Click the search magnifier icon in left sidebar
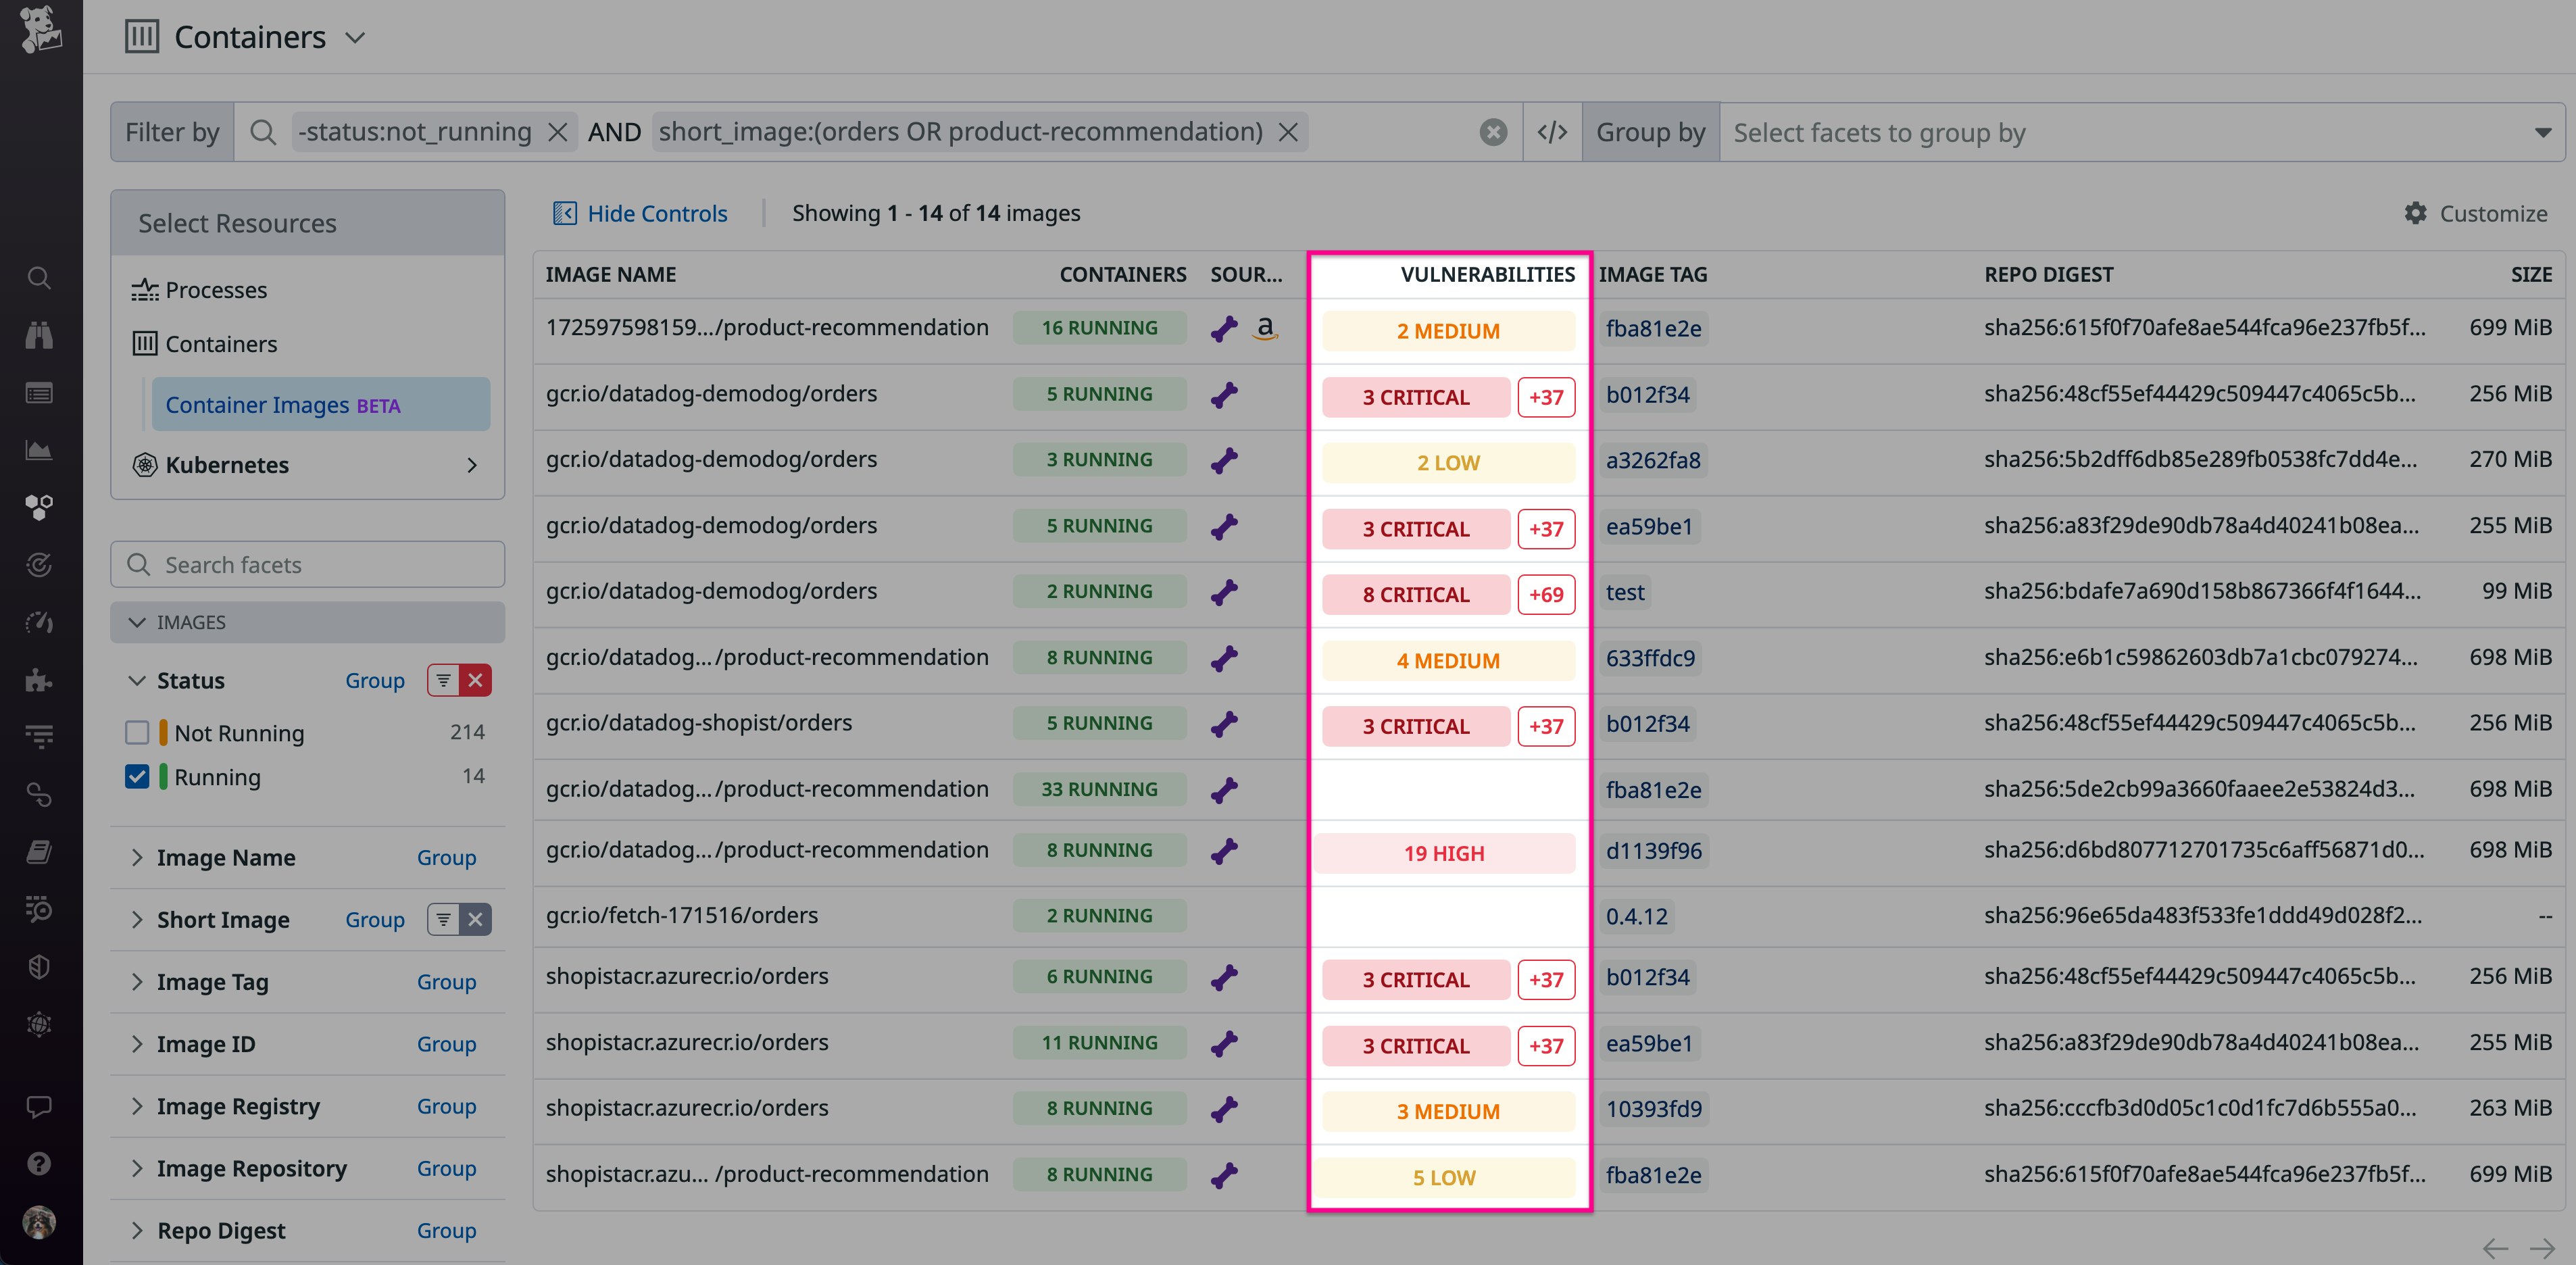The height and width of the screenshot is (1265, 2576). pyautogui.click(x=39, y=277)
